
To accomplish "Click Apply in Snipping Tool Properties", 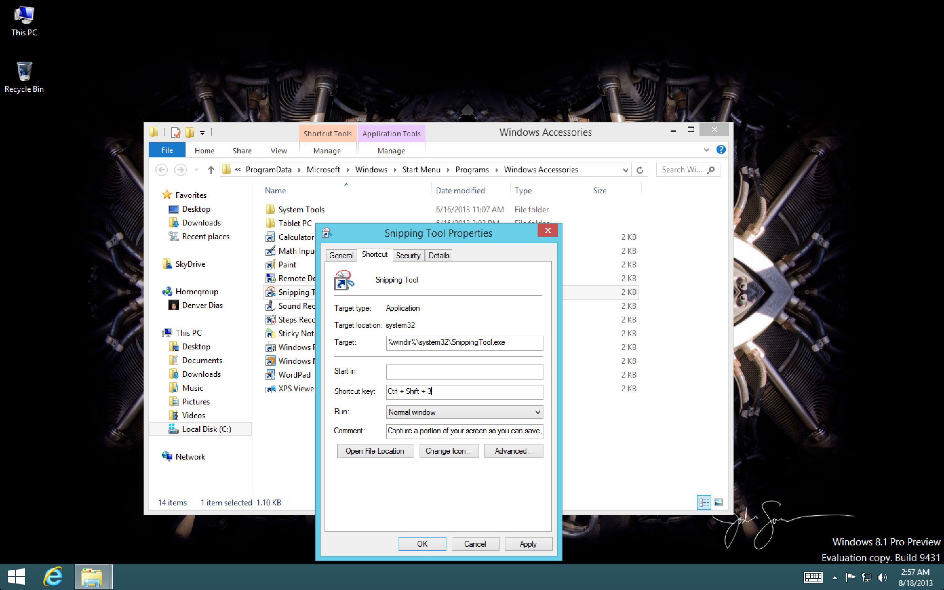I will pos(528,543).
